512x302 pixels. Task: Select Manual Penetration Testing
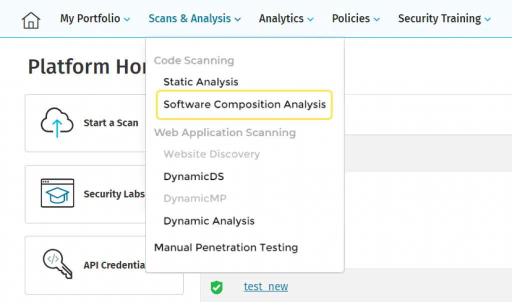pyautogui.click(x=226, y=247)
